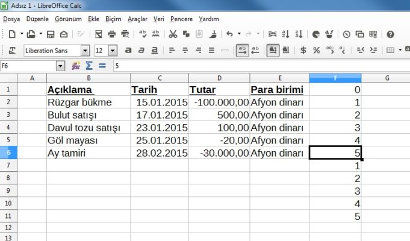Expand the font size dropdown
Screen dimensions: 410x241
(x=114, y=51)
